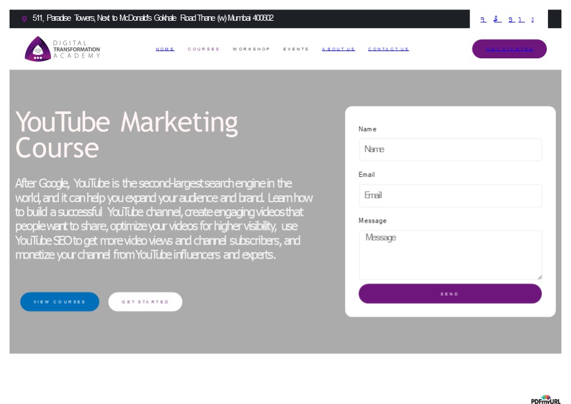Submit the form with Send button
The image size is (571, 404).
(x=450, y=293)
